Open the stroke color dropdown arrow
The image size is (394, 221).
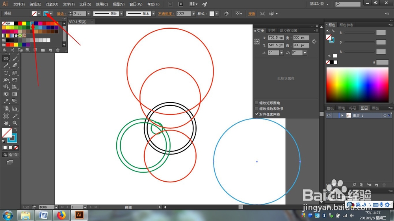pos(51,14)
